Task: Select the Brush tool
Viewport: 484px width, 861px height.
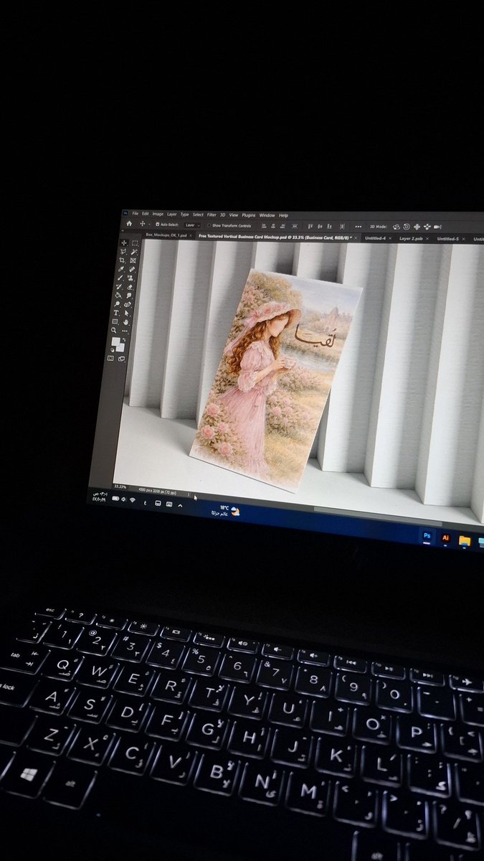Action: pos(120,278)
